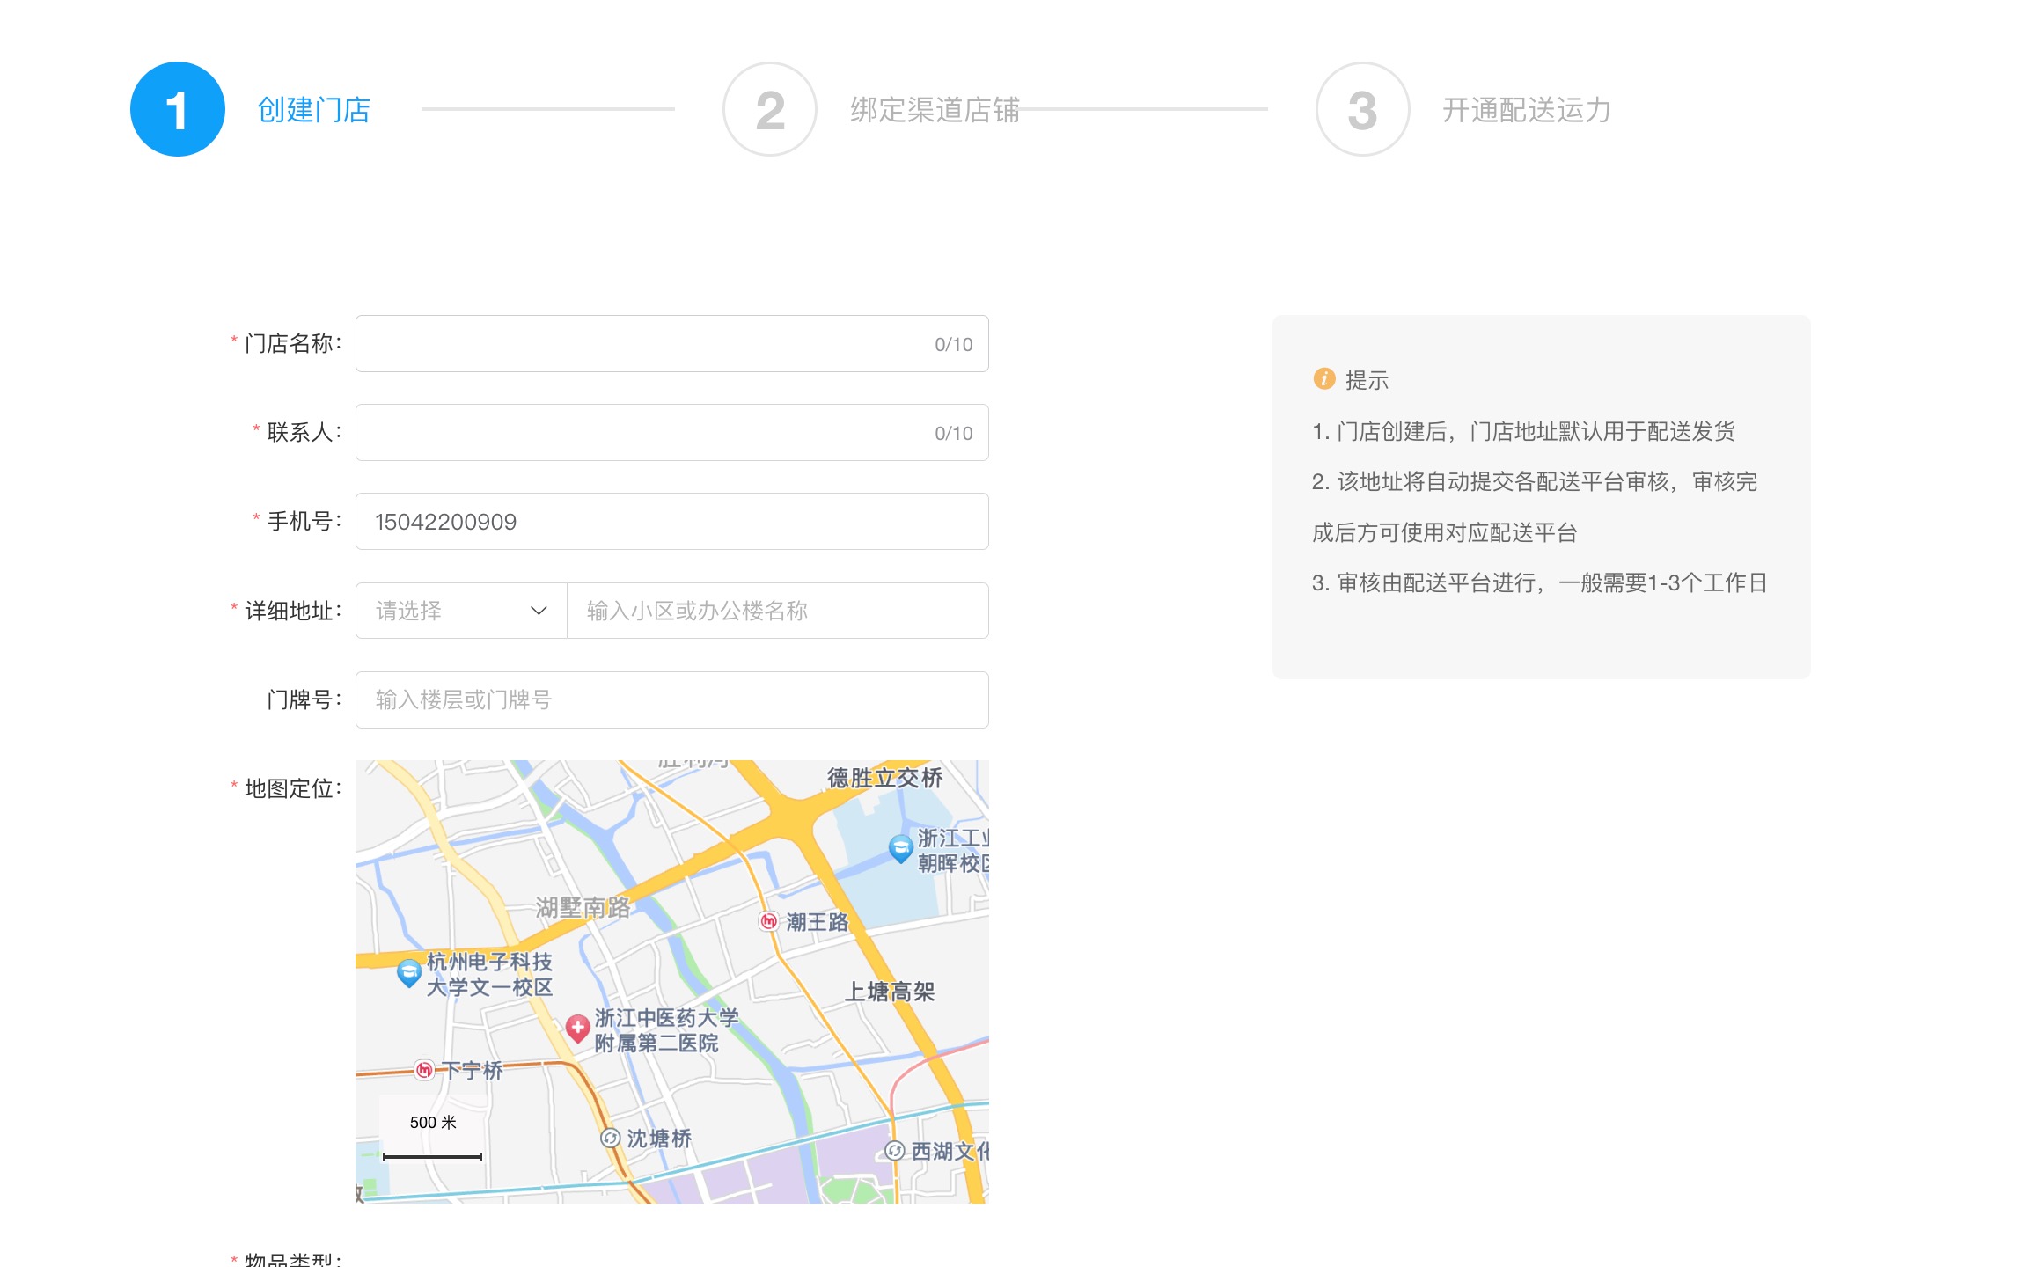The height and width of the screenshot is (1267, 2031).
Task: Click the red hospital marker on map
Action: tap(577, 1028)
